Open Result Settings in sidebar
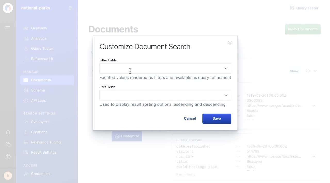 [x=44, y=152]
